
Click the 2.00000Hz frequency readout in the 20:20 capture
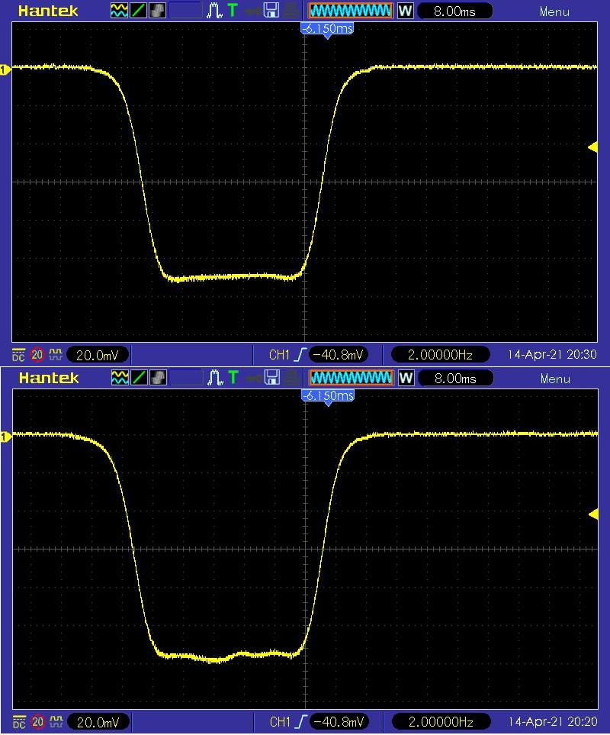(441, 722)
